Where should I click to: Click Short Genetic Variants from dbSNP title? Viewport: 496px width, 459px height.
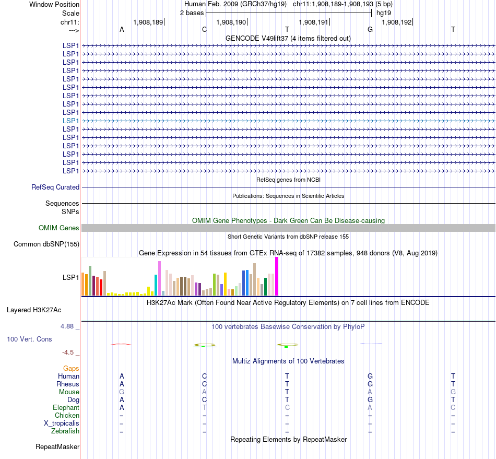pyautogui.click(x=288, y=237)
